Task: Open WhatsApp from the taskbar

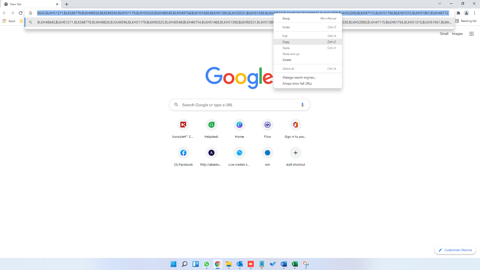Action: click(x=207, y=264)
